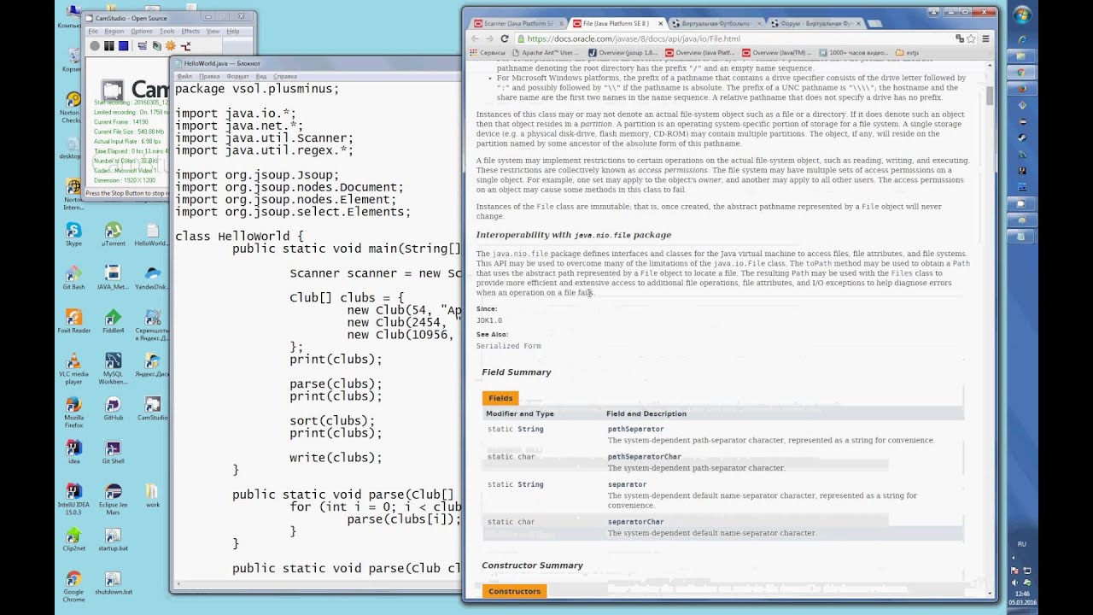Open the VLC media player desktop shortcut
This screenshot has height=615, width=1093.
73,369
